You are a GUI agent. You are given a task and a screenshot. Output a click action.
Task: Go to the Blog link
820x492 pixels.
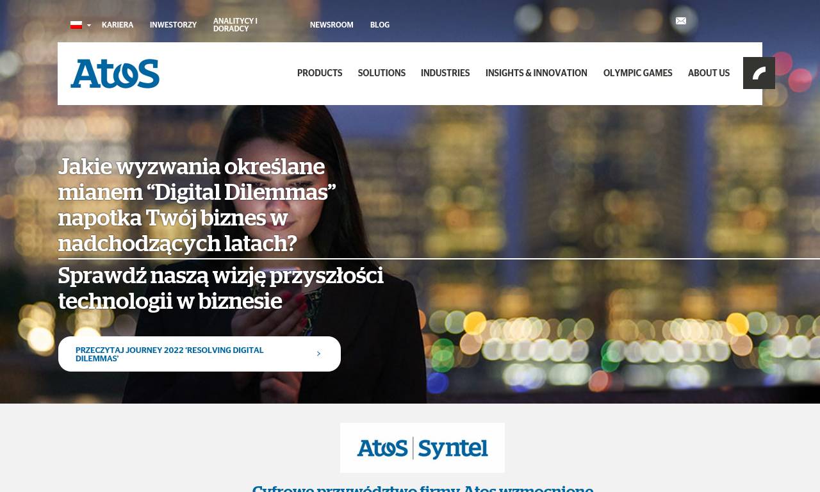click(x=380, y=26)
